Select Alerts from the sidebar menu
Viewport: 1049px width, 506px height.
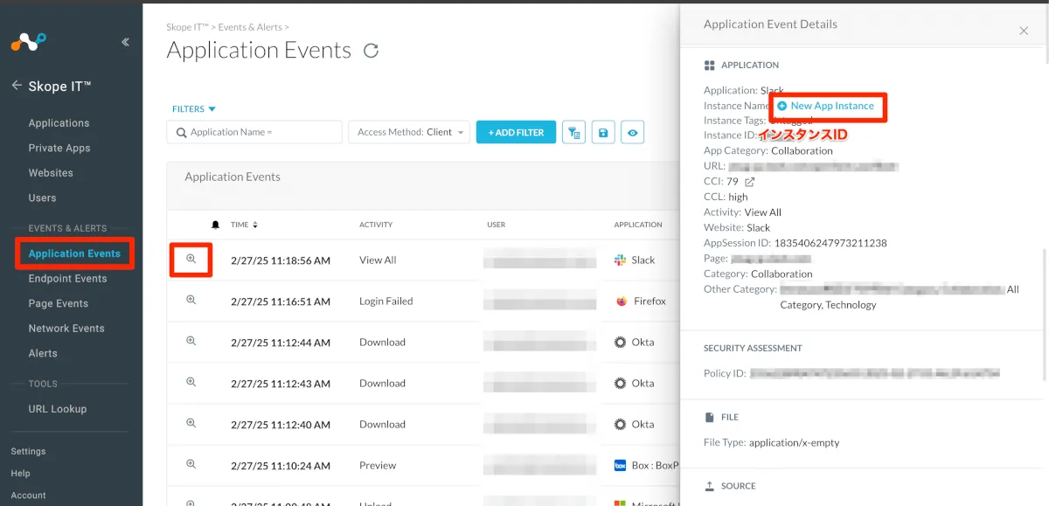[43, 353]
